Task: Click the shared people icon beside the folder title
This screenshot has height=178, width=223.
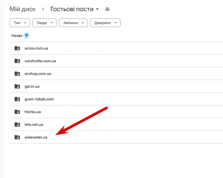Action: coord(107,9)
